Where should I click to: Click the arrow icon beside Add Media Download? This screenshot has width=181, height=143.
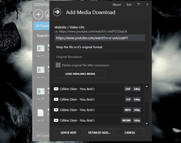click(x=57, y=12)
